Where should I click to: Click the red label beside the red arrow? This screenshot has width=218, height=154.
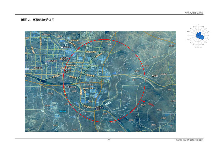coord(152,104)
